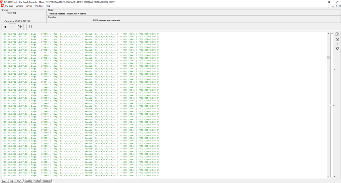
Task: Click the bottom icon in right sidebar
Action: (337, 49)
